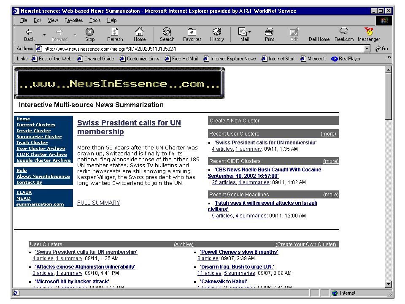Open the MEAD sidebar link
Screen dimensions: 405x304
[24, 198]
